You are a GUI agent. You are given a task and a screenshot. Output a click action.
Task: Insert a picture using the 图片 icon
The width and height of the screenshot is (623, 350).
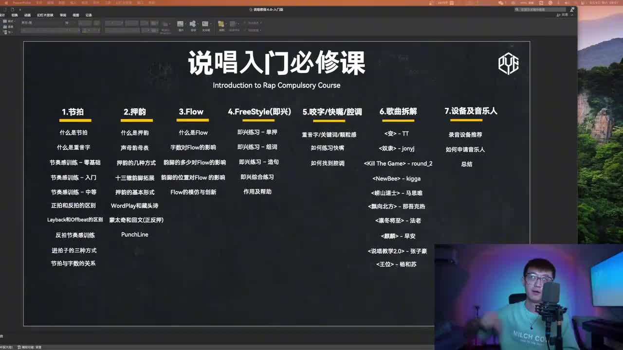181,24
